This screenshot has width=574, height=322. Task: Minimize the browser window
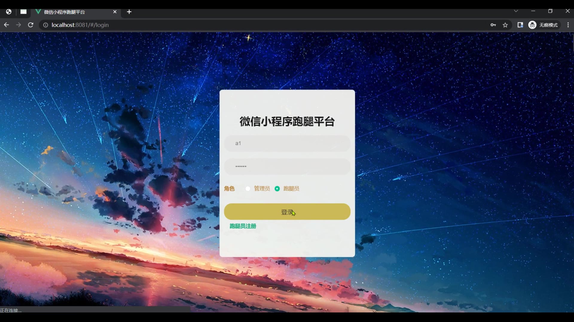[533, 11]
